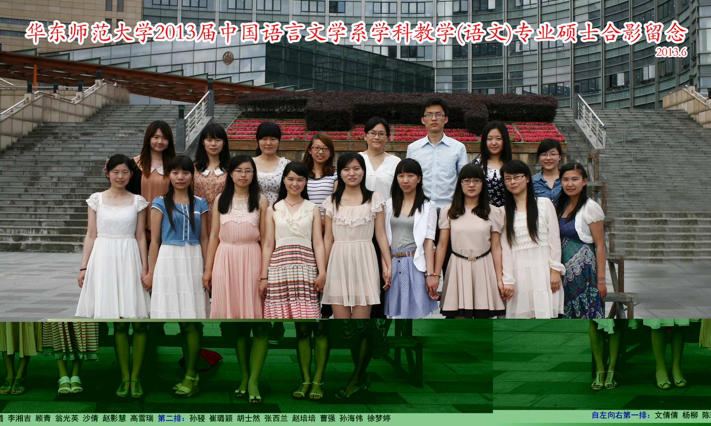Click the 2013.6 date text
This screenshot has height=426, width=711.
click(671, 52)
